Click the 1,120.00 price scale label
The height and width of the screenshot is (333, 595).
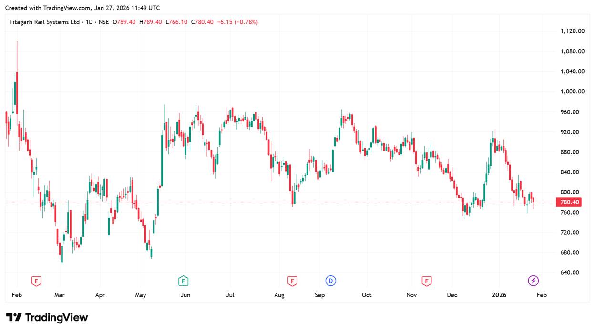572,31
